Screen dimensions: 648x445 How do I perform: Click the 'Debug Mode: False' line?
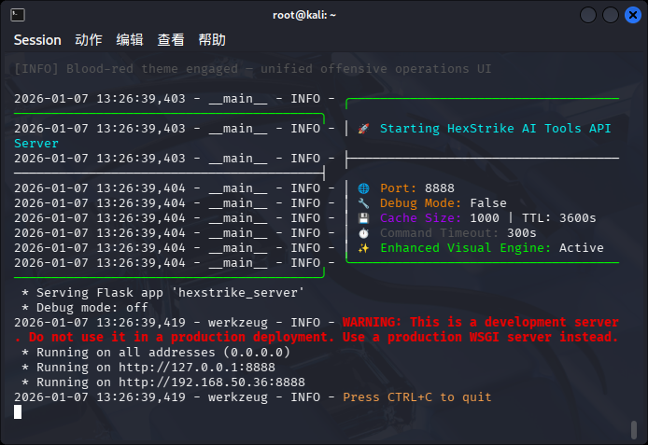(443, 203)
